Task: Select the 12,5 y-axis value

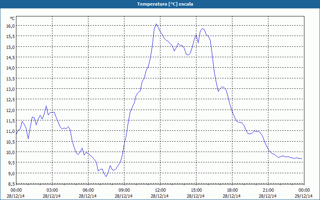Action: [11, 100]
